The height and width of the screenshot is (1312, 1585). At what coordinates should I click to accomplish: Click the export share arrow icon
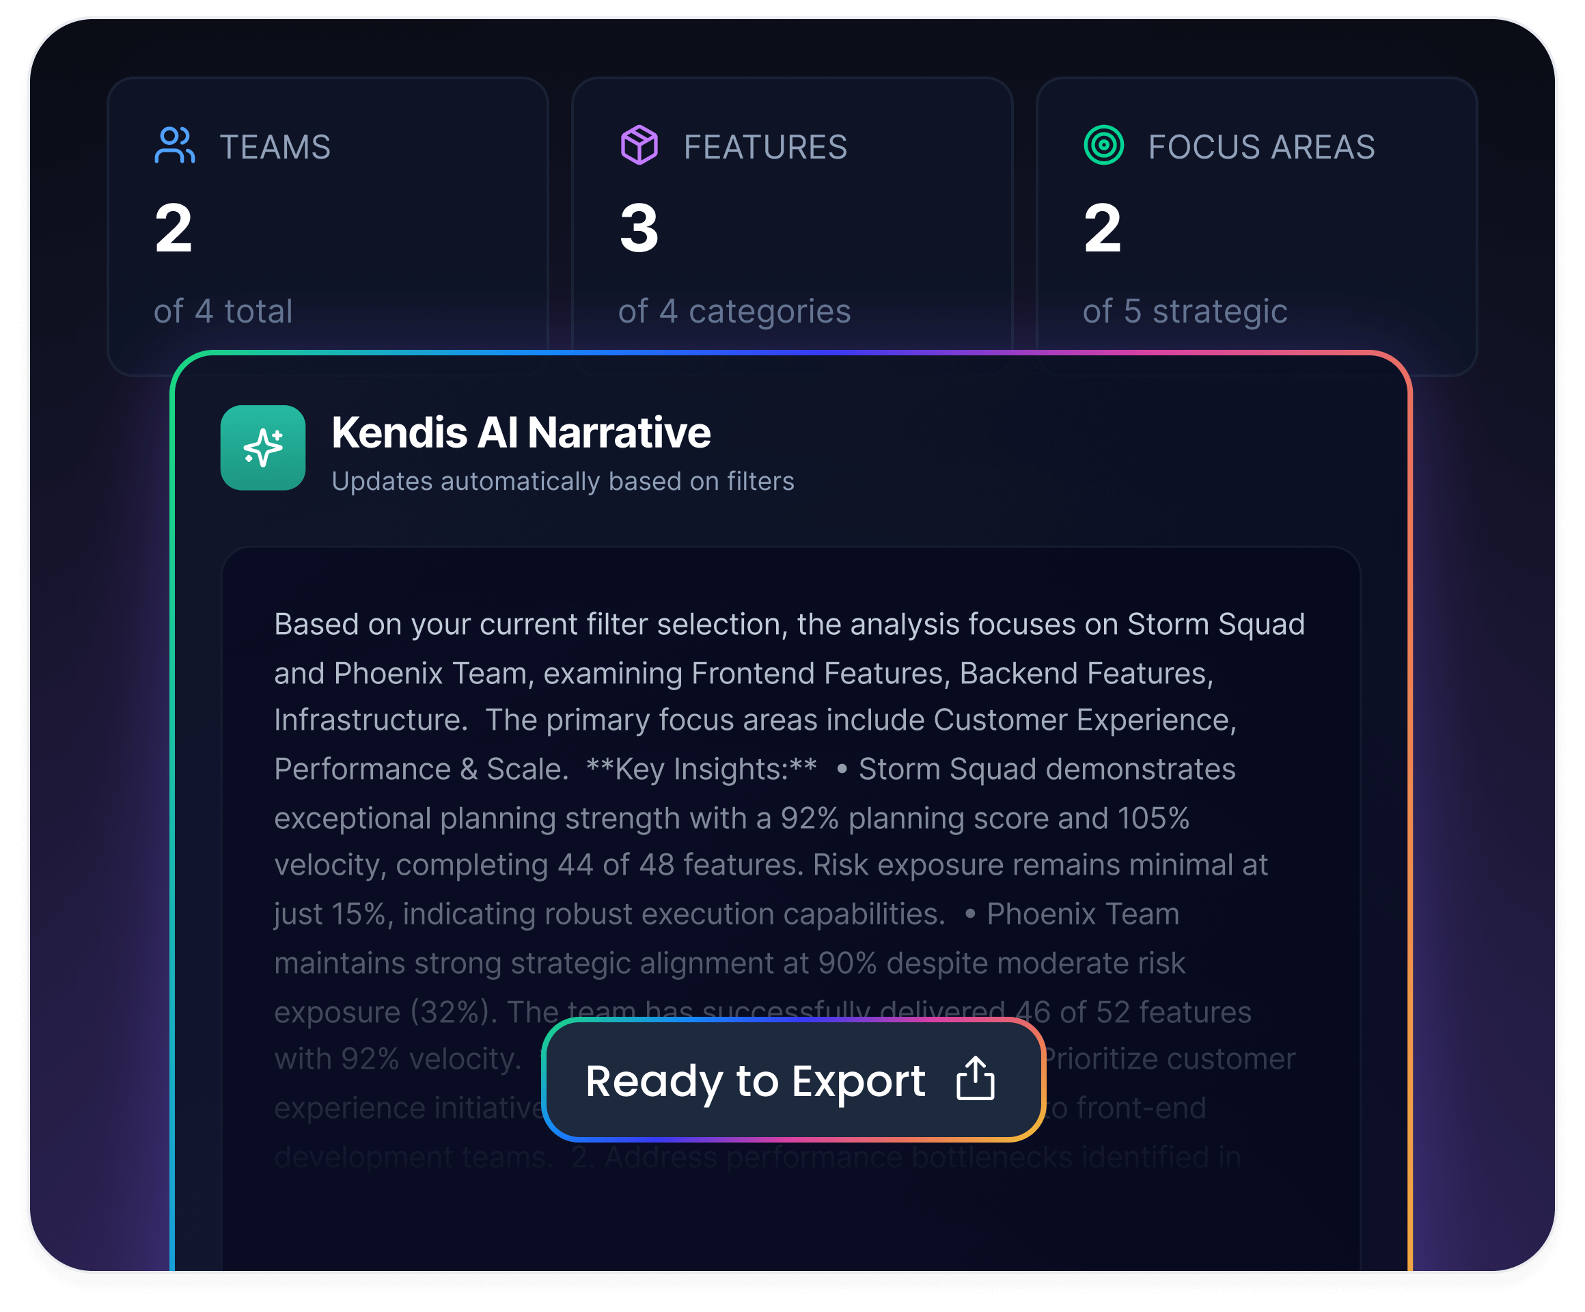pyautogui.click(x=975, y=1079)
